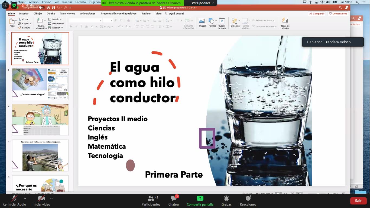Click the mauve oval shape on slide
The image size is (370, 208).
click(130, 165)
